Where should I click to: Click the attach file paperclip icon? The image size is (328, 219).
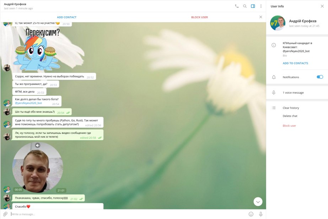(5, 214)
